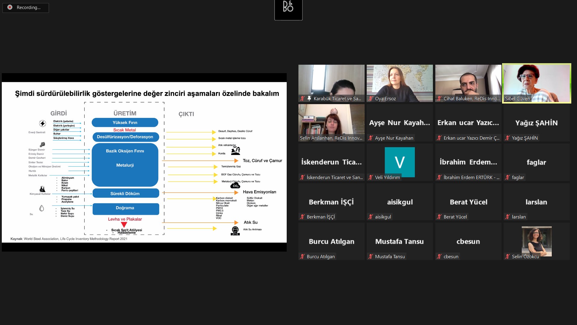Click muted mic icon for Burcu Atılgan
The image size is (577, 325).
pos(303,256)
